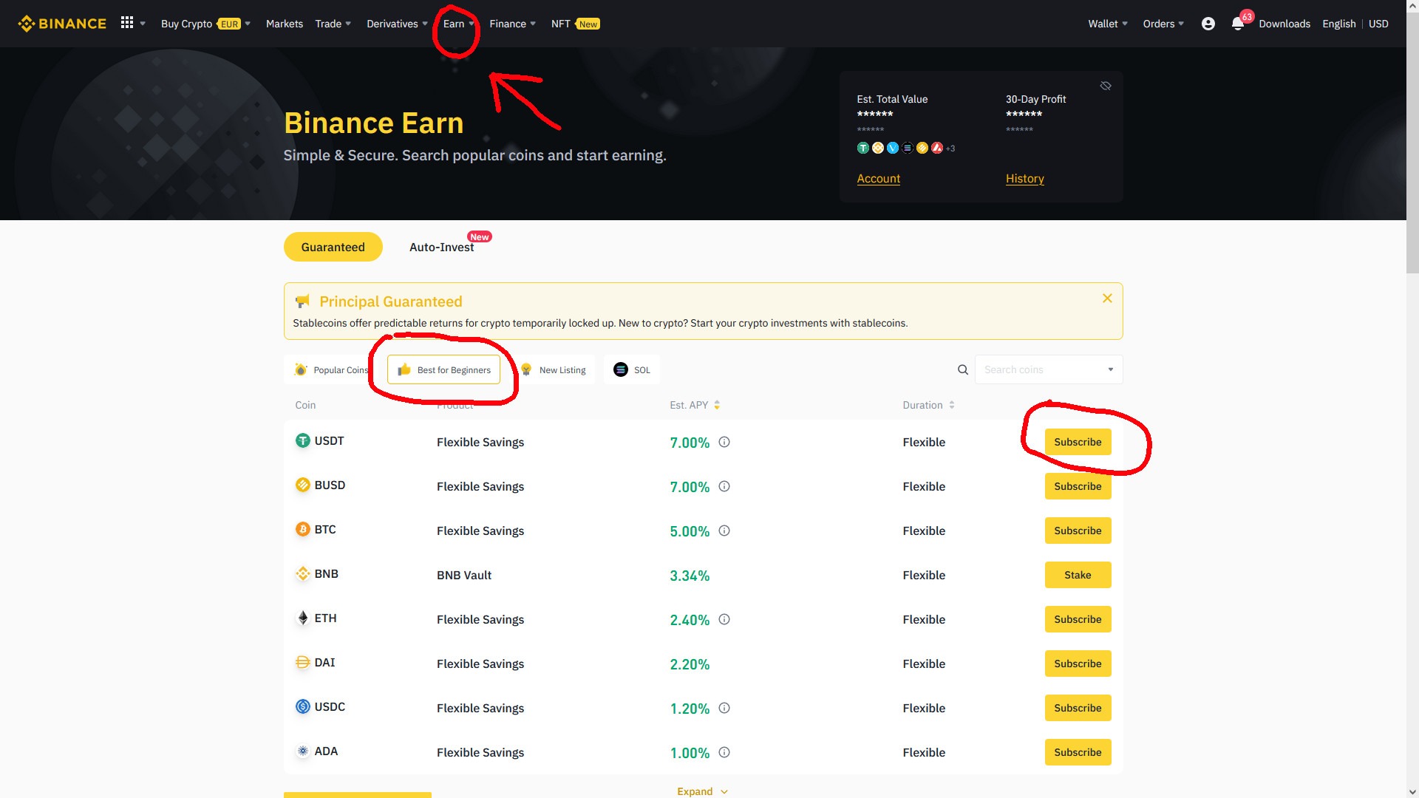
Task: Open the Search coins dropdown
Action: [1110, 369]
